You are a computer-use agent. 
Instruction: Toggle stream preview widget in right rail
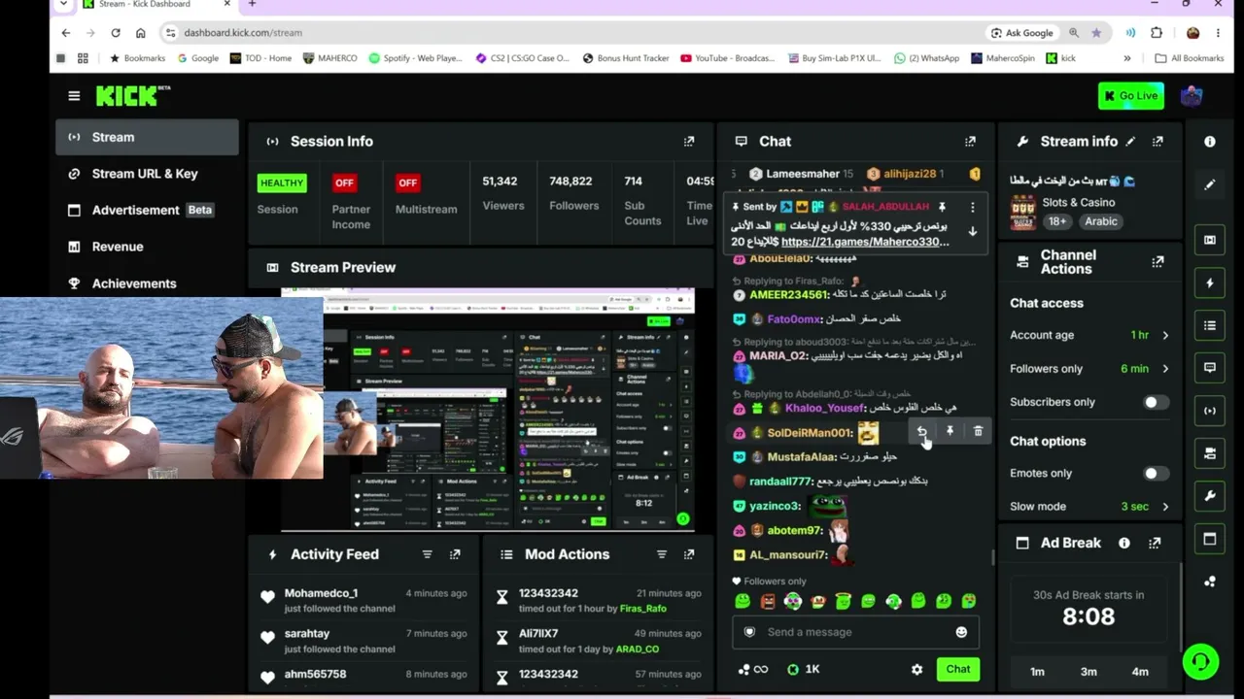point(1210,240)
